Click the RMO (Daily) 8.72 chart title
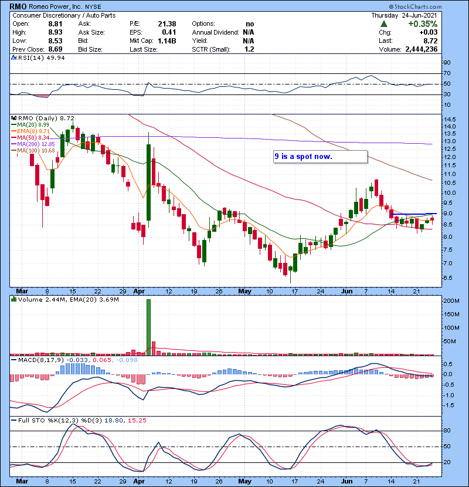 [x=46, y=118]
